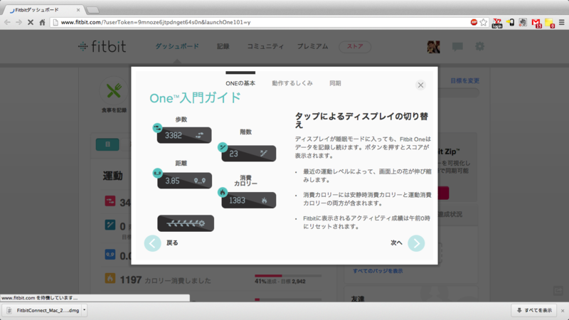This screenshot has height=320, width=569.
Task: Click the すべてを表示 downloads button
Action: click(x=534, y=311)
